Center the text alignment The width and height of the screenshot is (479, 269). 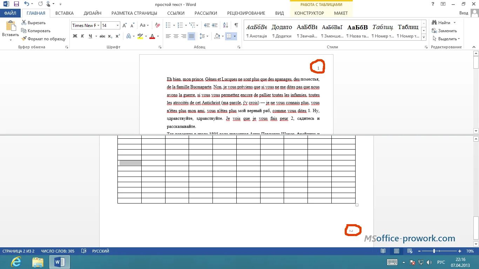pos(176,36)
